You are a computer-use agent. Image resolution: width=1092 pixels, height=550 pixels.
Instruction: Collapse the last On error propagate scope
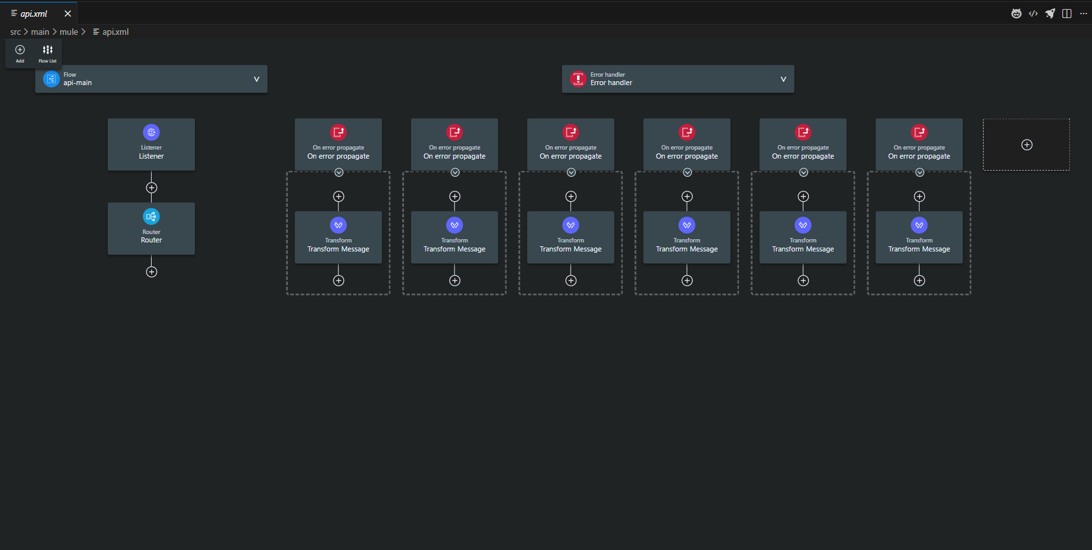[x=920, y=172]
